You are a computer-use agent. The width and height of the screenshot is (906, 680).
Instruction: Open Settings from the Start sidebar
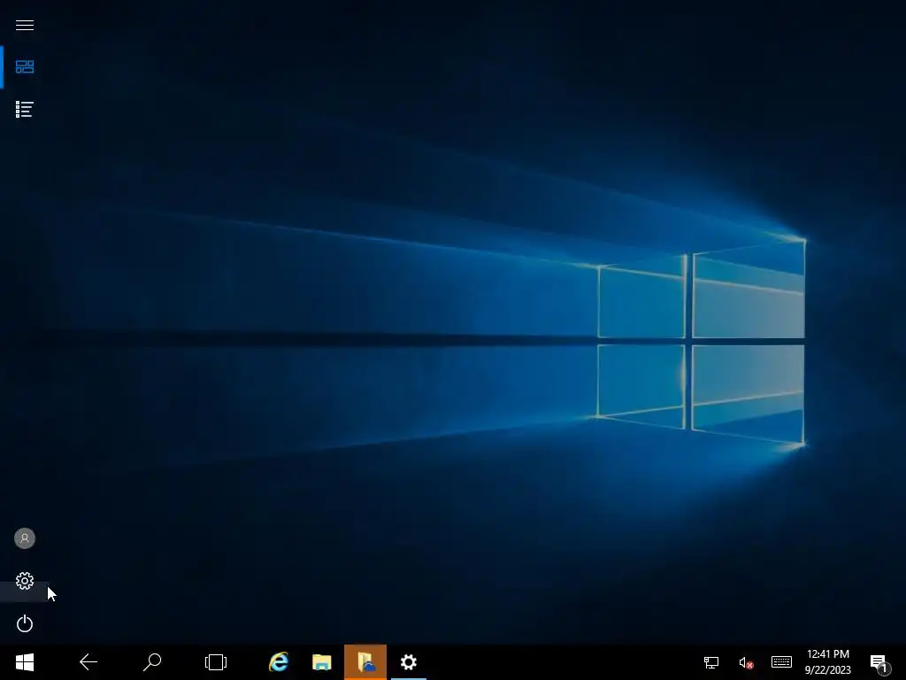tap(24, 581)
